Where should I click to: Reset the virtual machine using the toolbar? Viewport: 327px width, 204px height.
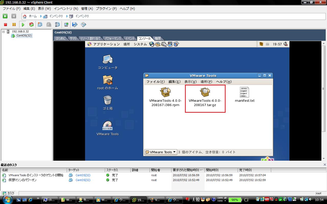click(x=31, y=24)
